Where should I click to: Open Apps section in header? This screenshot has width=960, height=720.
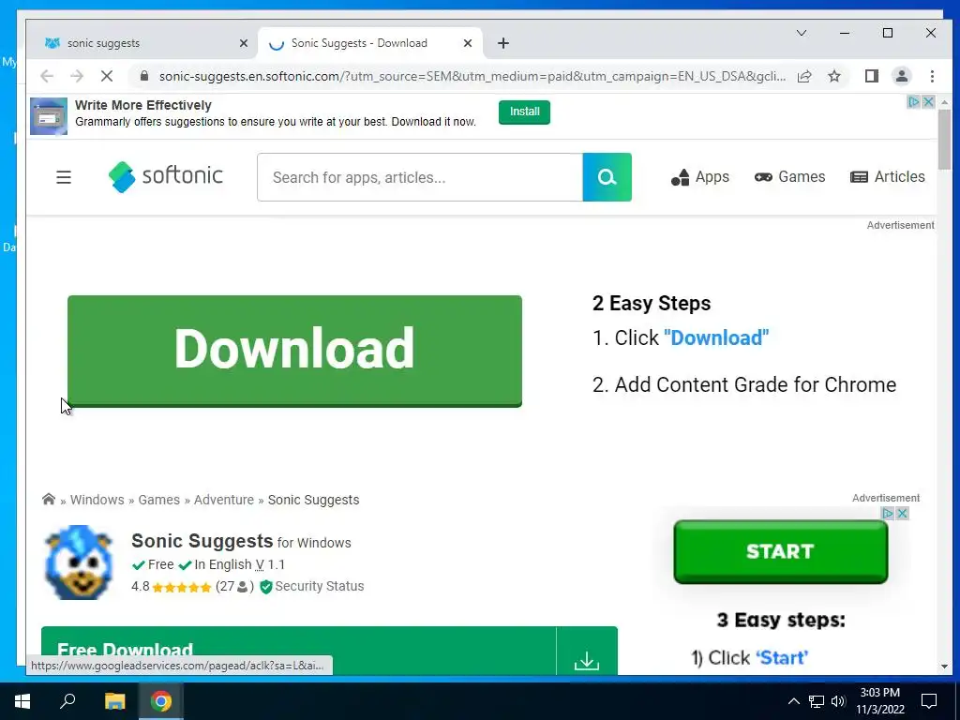tap(699, 177)
